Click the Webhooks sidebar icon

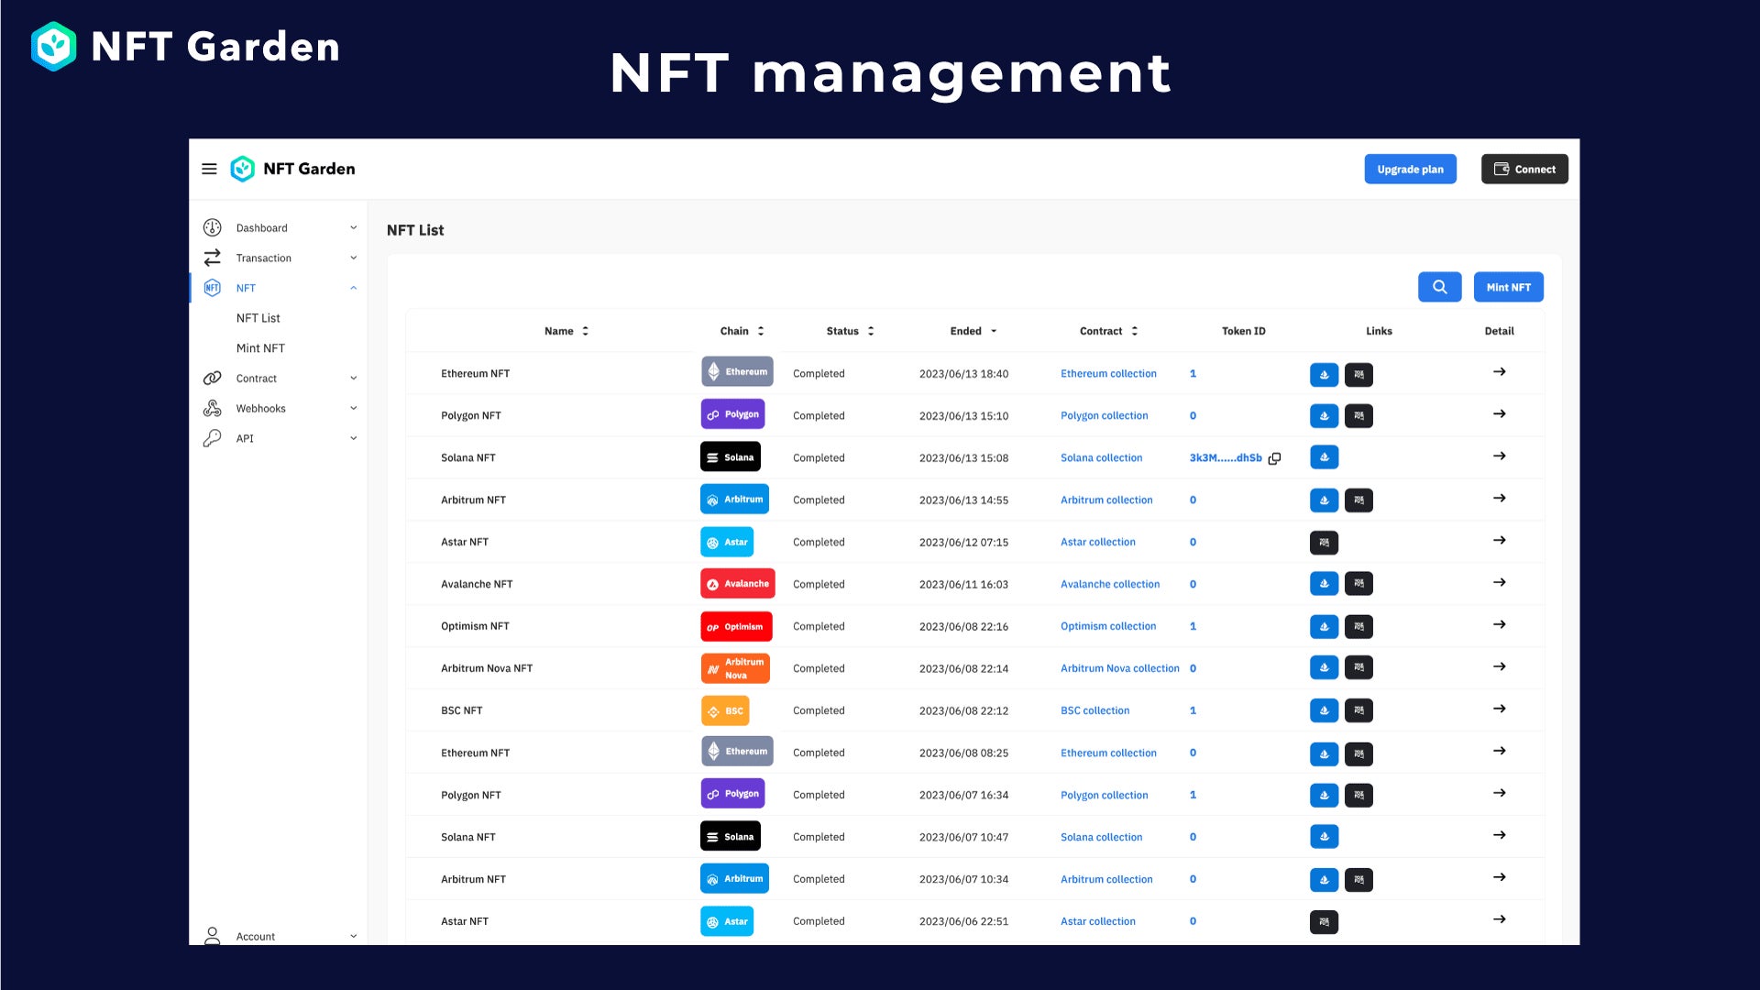pos(213,409)
